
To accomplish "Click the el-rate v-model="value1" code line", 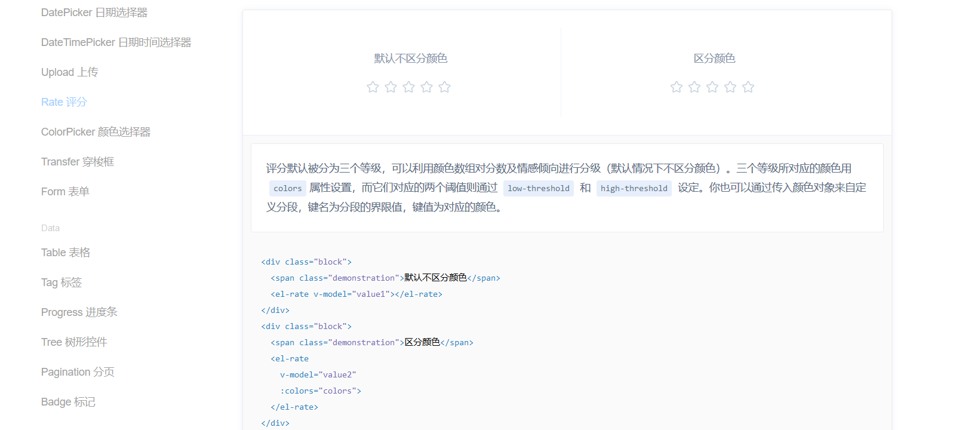I will coord(356,294).
